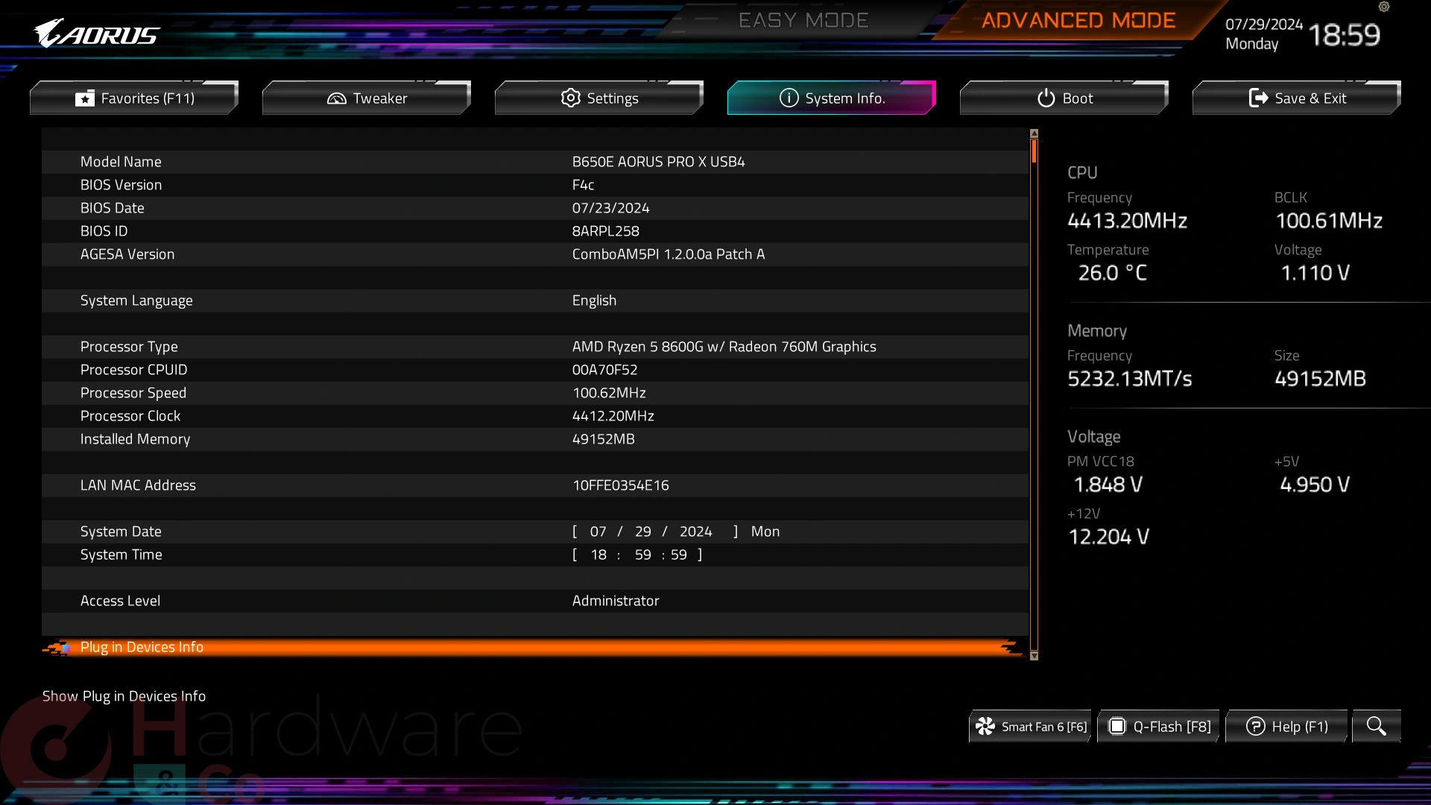Switch to Easy Mode
The image size is (1431, 805).
coord(803,20)
